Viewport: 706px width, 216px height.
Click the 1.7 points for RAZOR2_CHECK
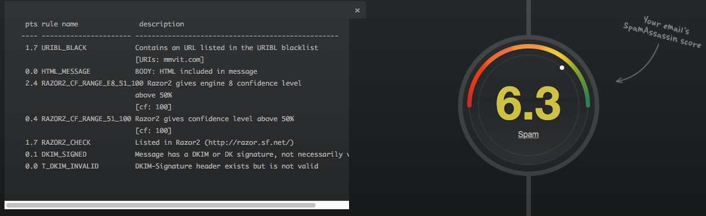click(31, 143)
